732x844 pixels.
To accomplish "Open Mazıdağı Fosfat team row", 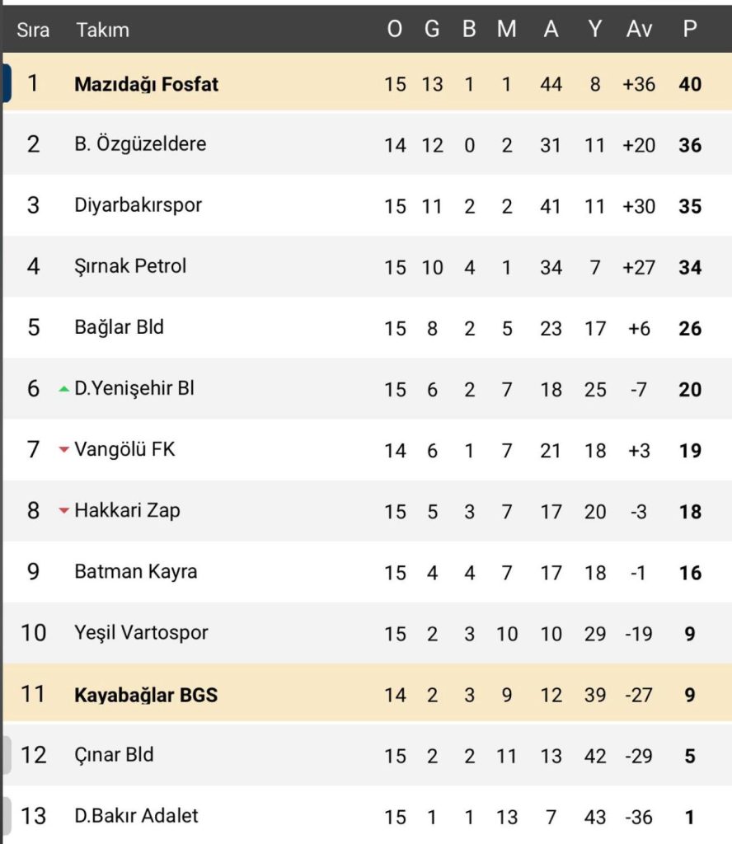I will point(368,83).
